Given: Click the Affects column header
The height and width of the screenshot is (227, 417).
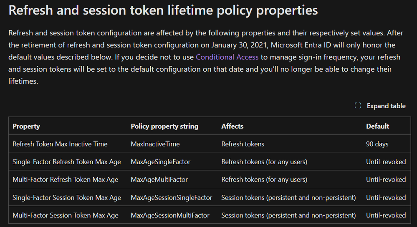Looking at the screenshot, I should 233,126.
